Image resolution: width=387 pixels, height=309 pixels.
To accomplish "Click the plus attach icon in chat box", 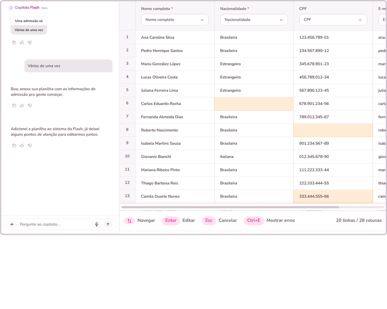I will pos(12,224).
